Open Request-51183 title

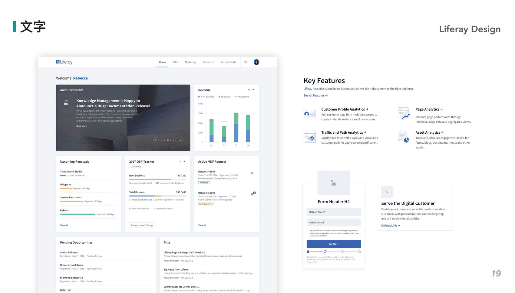(206, 193)
